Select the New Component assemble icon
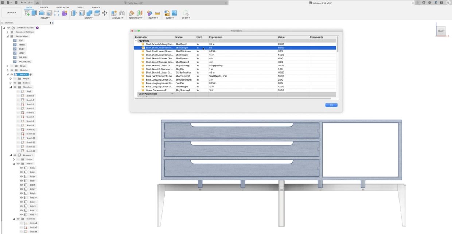The width and height of the screenshot is (452, 234). pos(114,13)
